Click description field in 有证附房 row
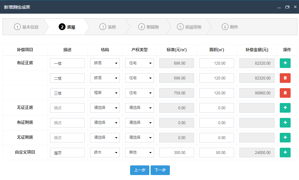 point(67,123)
